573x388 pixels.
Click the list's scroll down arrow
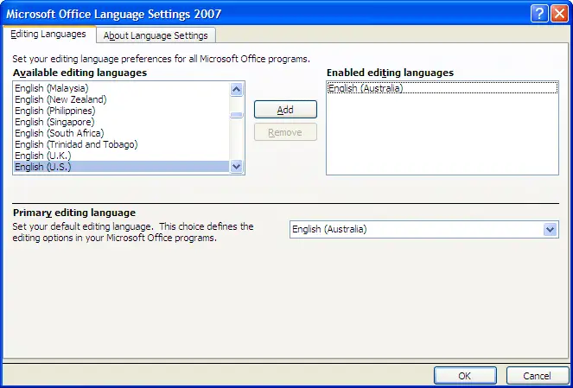pos(237,167)
